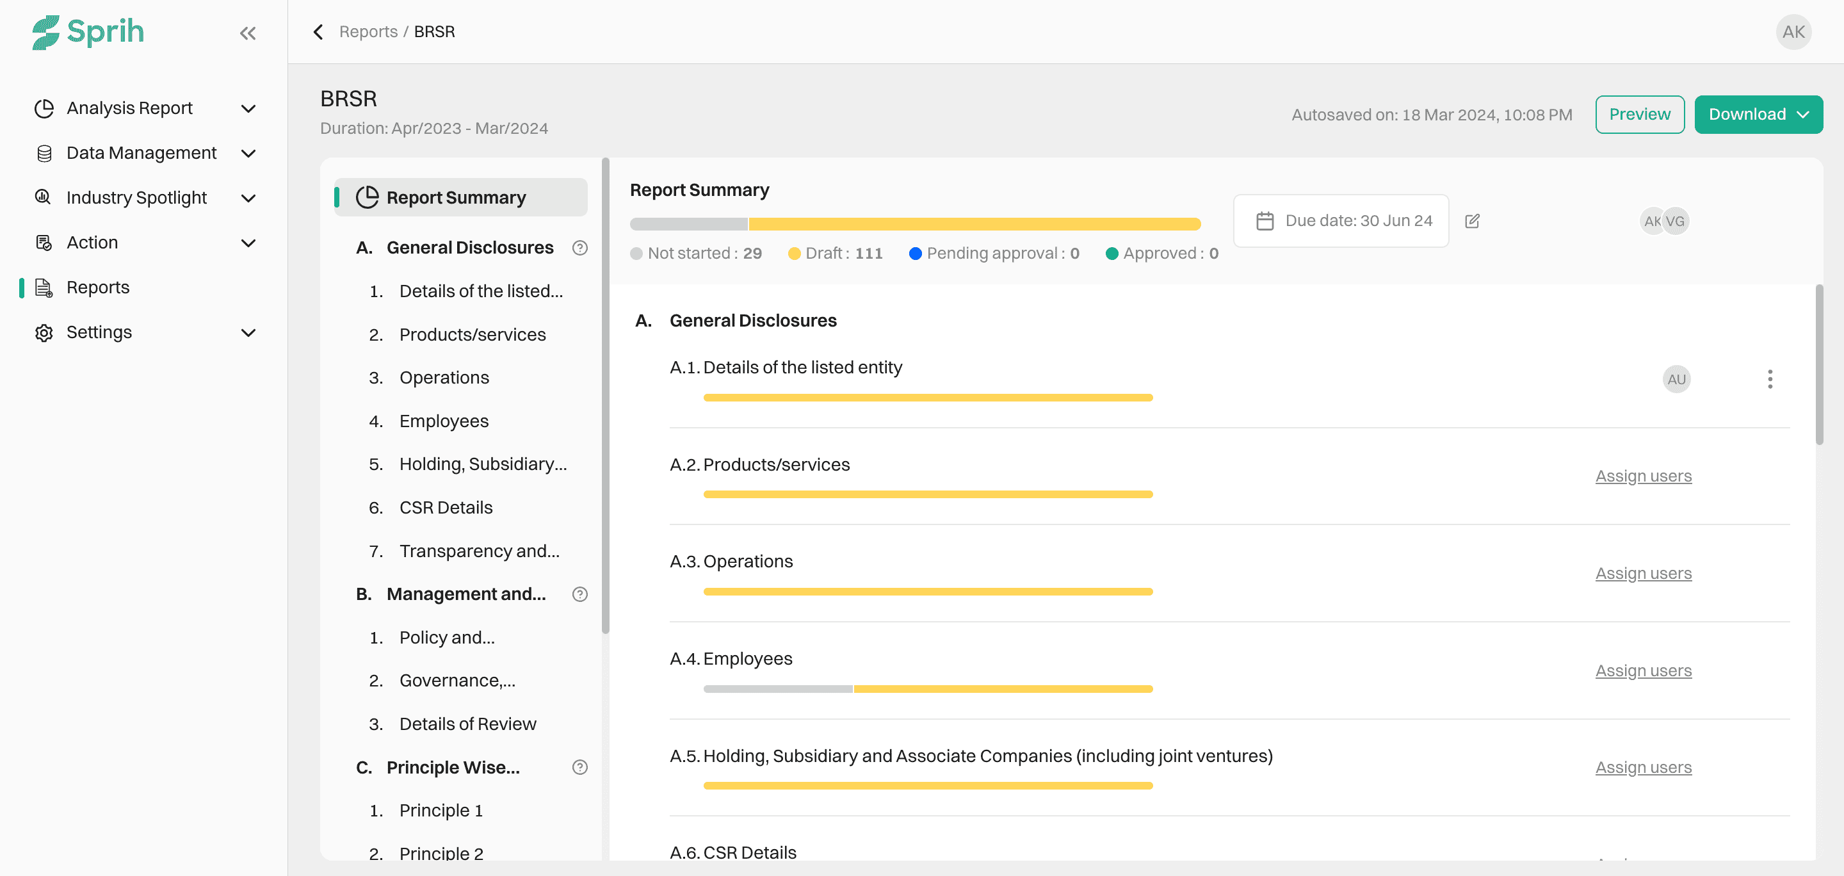The height and width of the screenshot is (876, 1844).
Task: Click the Pending approval : 0 legend
Action: point(994,254)
